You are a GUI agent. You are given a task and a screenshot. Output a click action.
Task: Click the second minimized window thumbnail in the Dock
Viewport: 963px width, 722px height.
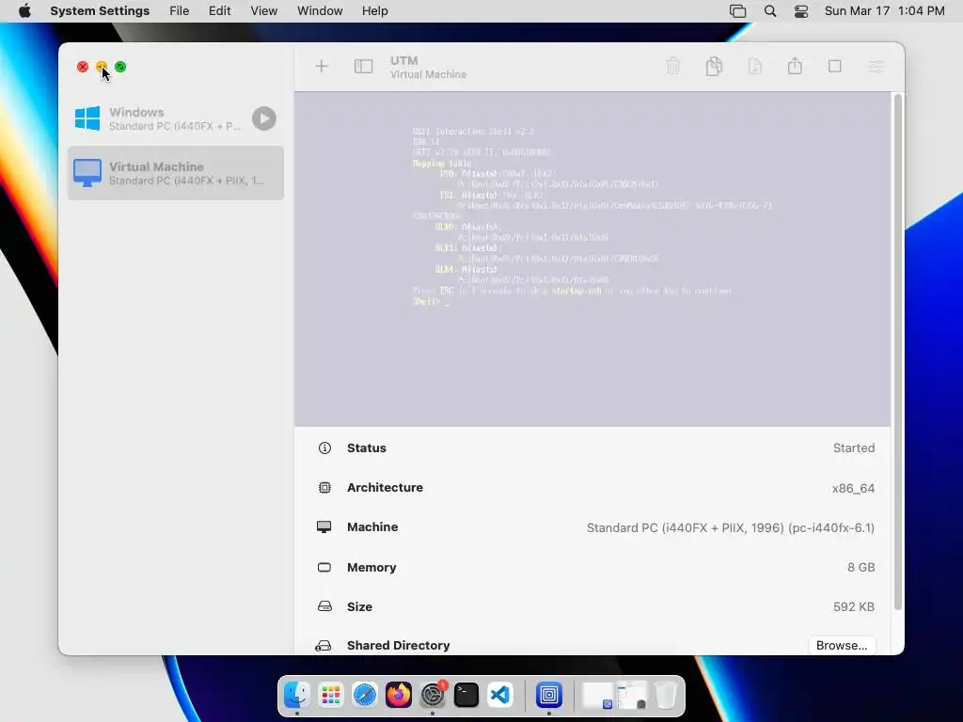pyautogui.click(x=632, y=695)
